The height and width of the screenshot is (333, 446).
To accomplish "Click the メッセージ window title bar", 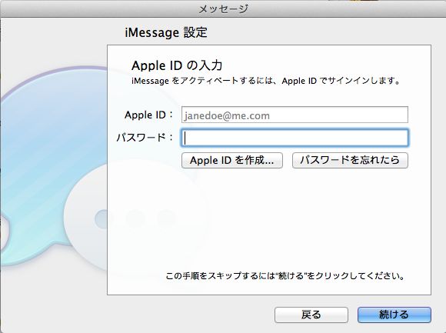I will coord(223,8).
